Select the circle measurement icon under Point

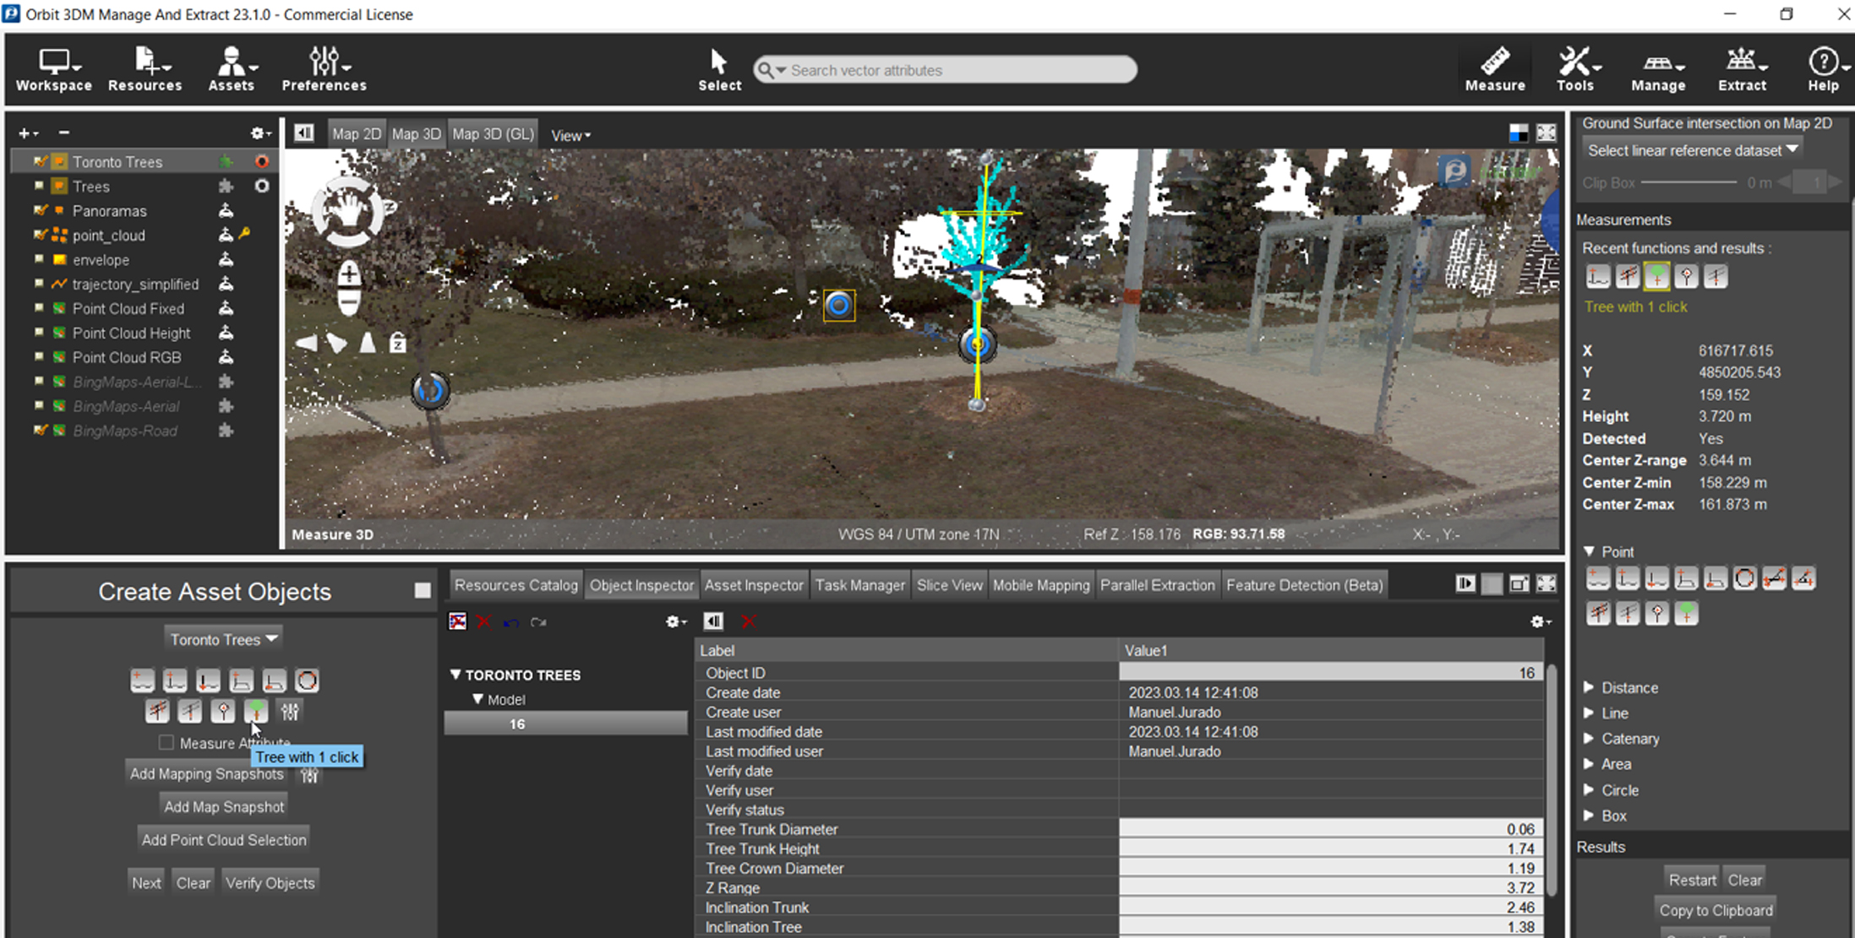coord(1746,577)
